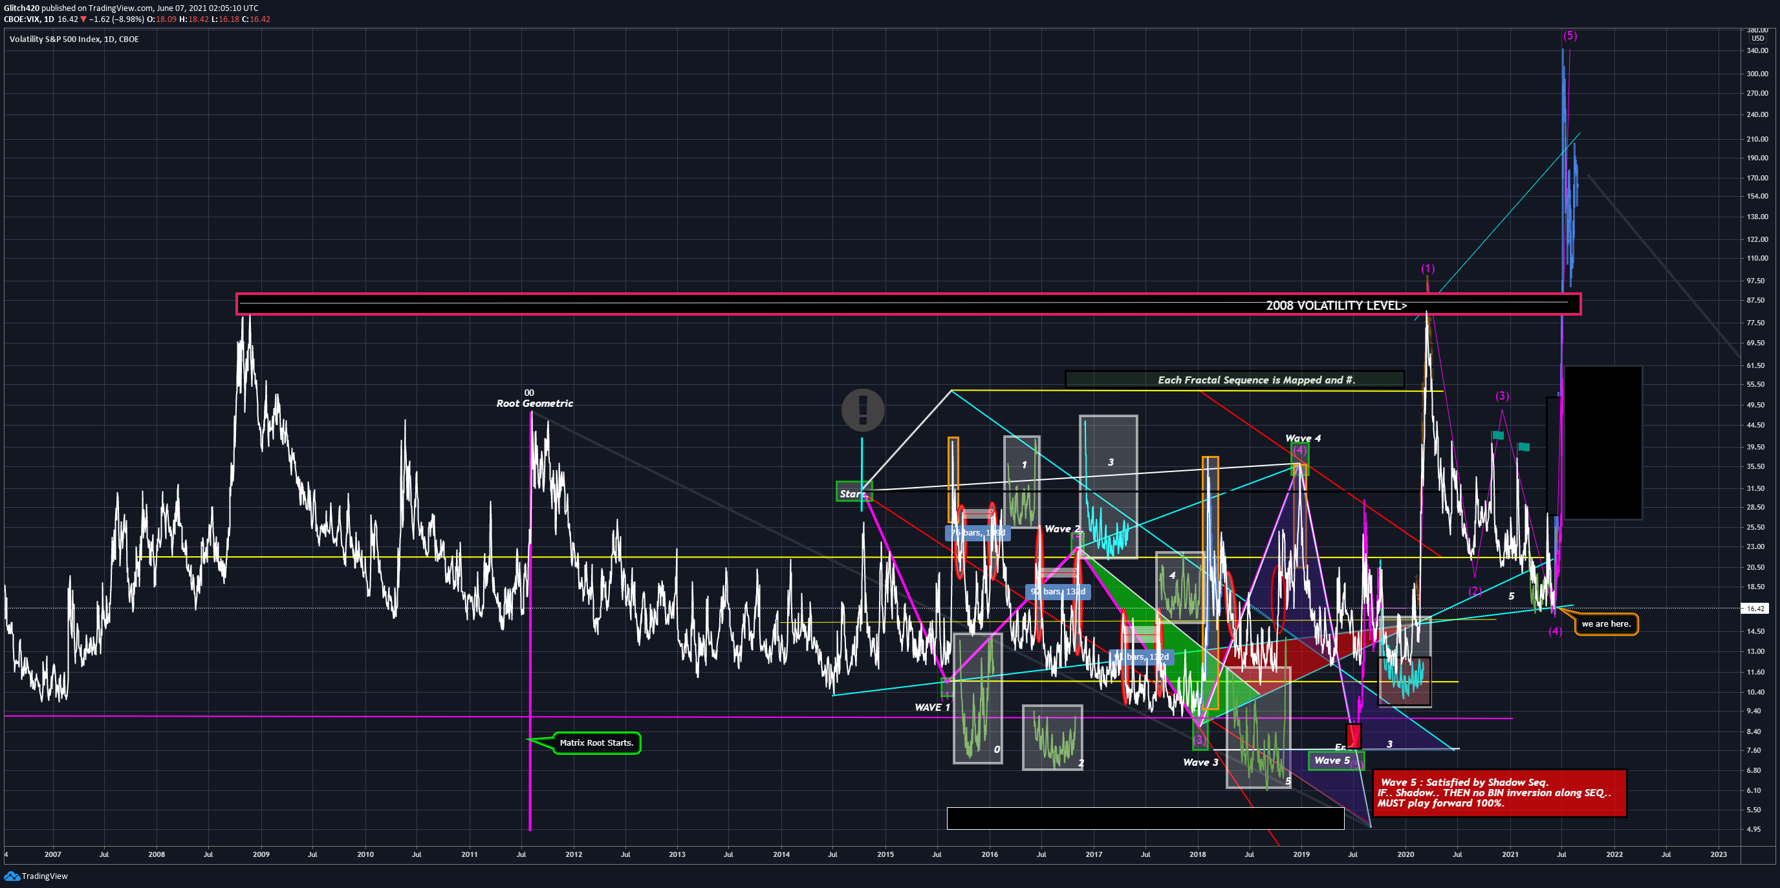Image resolution: width=1780 pixels, height=888 pixels.
Task: Click the 'TradingView' text at bottom left
Action: pos(45,876)
